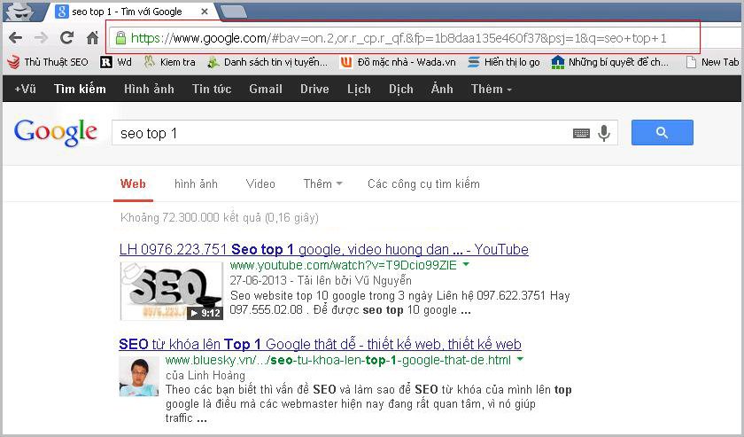Image resolution: width=744 pixels, height=437 pixels.
Task: Open 'Danh sách tin vị tuyển...' bookmark
Action: (x=267, y=62)
